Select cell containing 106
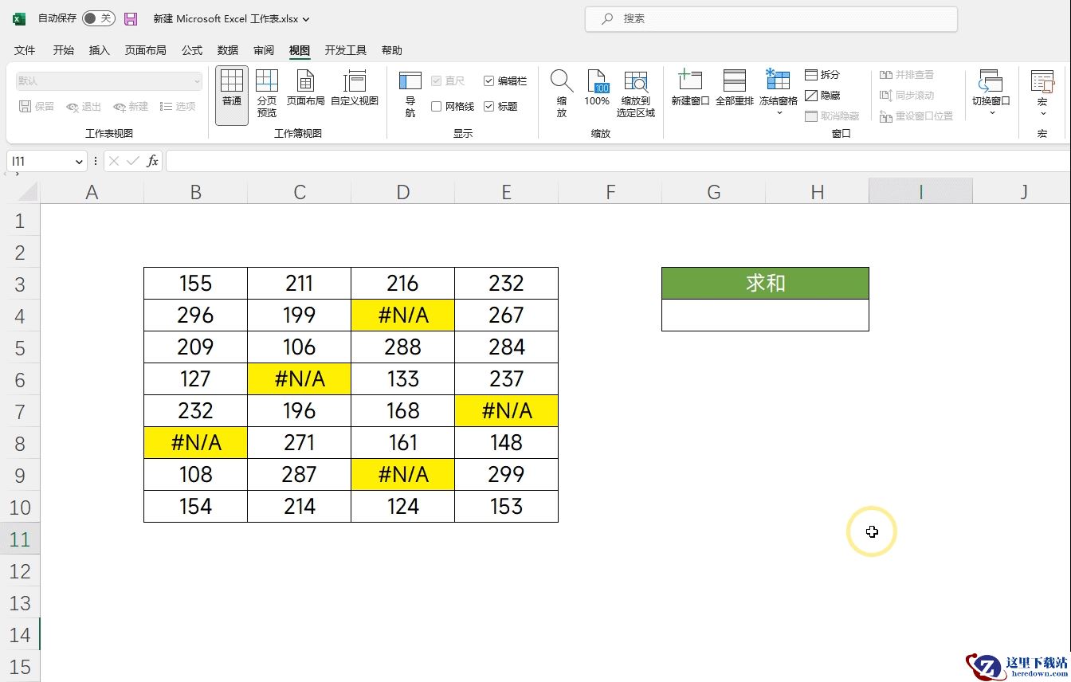The width and height of the screenshot is (1071, 682). (299, 347)
